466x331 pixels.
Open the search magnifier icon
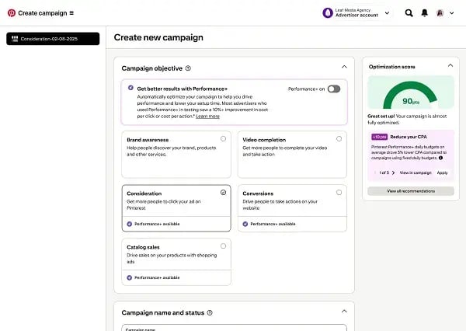tap(409, 13)
